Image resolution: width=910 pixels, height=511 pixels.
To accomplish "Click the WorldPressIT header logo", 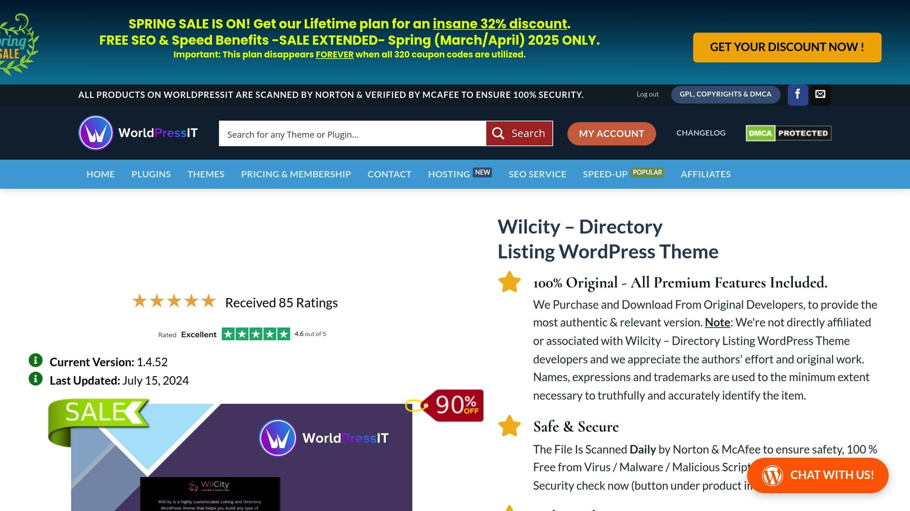I will (138, 133).
